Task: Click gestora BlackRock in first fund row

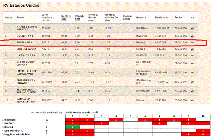Action: point(142,28)
